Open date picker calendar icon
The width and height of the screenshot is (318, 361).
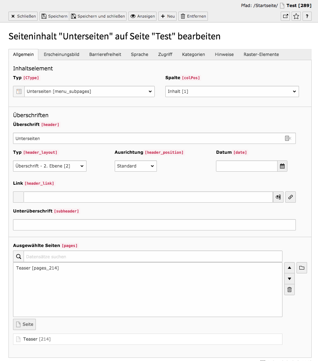click(282, 166)
